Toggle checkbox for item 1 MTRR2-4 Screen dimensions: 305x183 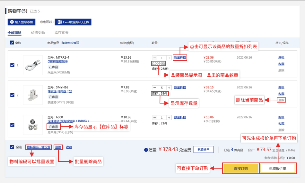pos(12,65)
